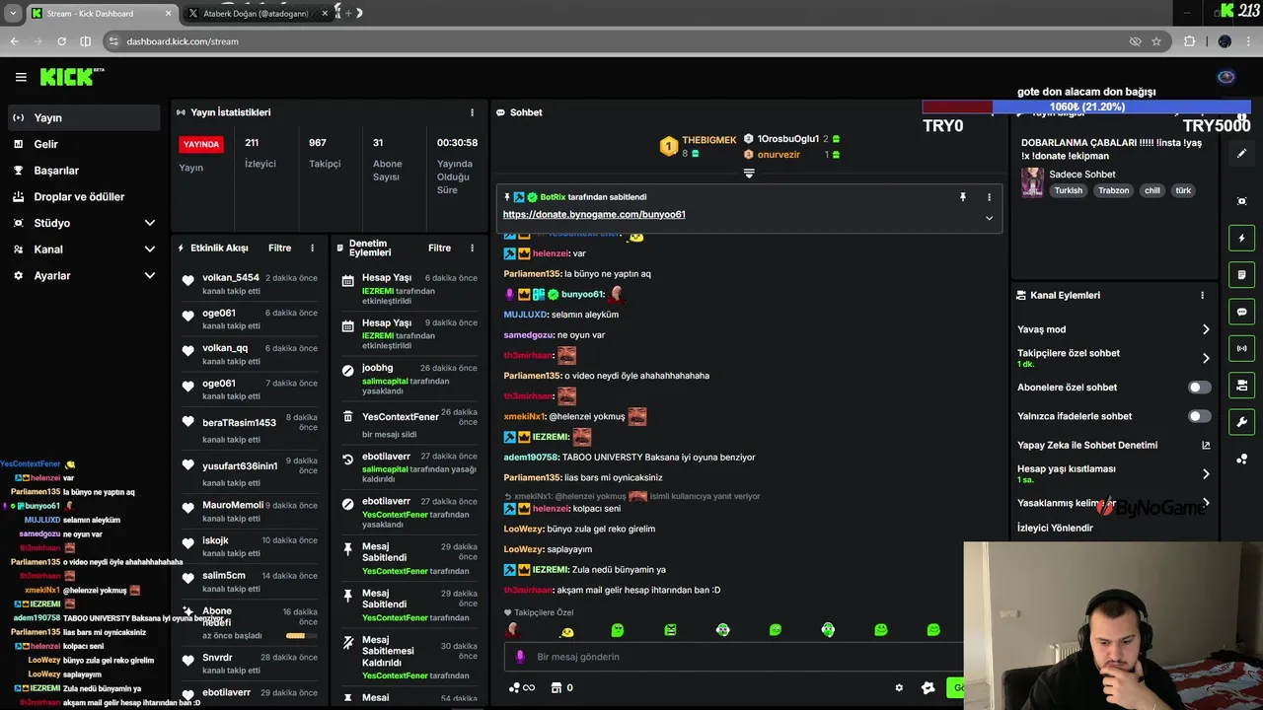Toggle Yalnızca ifadelerle sohbet switch
Image resolution: width=1263 pixels, height=710 pixels.
tap(1200, 416)
